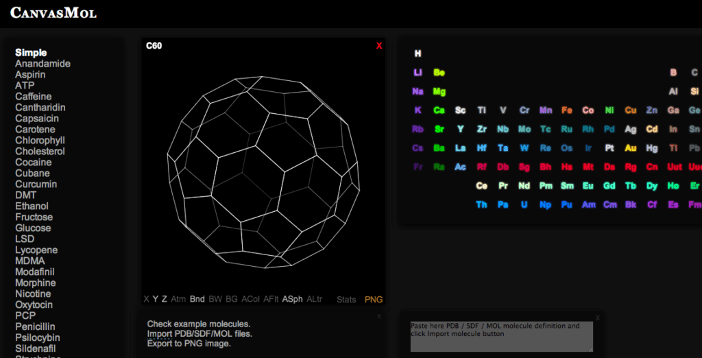
Task: Open the Cholesterol example molecule
Action: (x=40, y=152)
